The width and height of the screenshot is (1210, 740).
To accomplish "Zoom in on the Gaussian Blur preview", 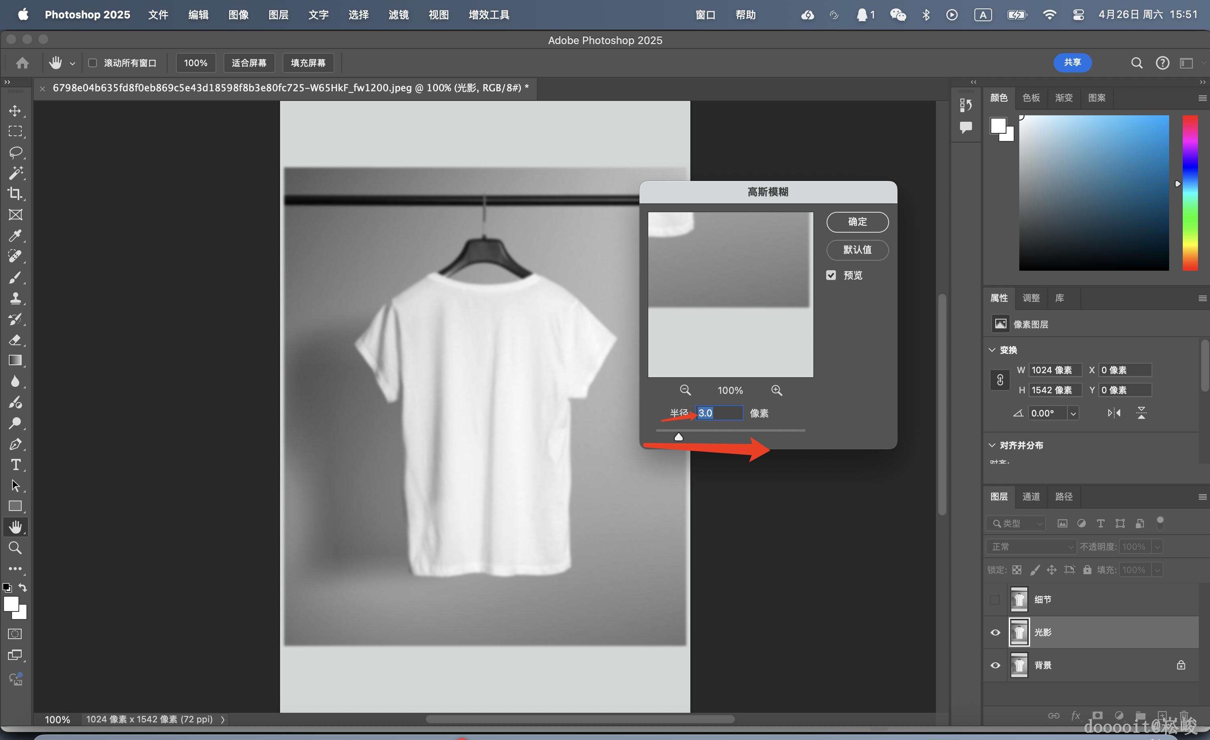I will (x=776, y=390).
